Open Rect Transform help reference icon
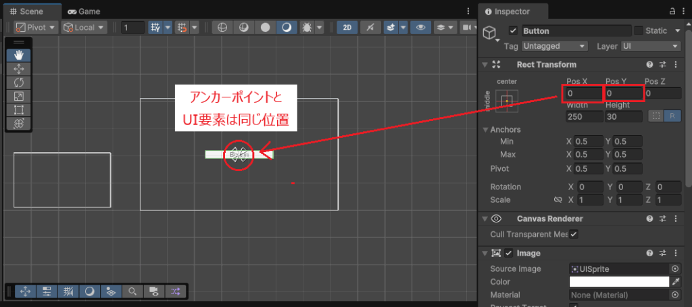Image resolution: width=692 pixels, height=307 pixels. (649, 64)
